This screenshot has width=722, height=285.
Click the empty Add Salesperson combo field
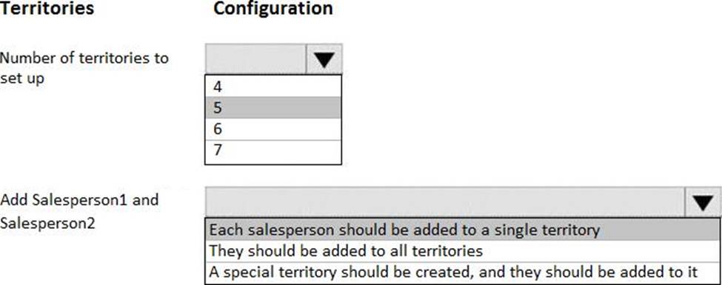pos(445,202)
